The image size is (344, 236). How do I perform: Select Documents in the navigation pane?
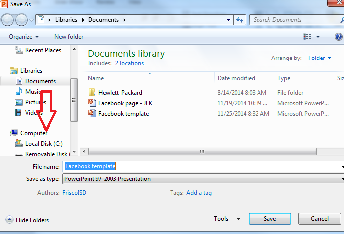40,81
